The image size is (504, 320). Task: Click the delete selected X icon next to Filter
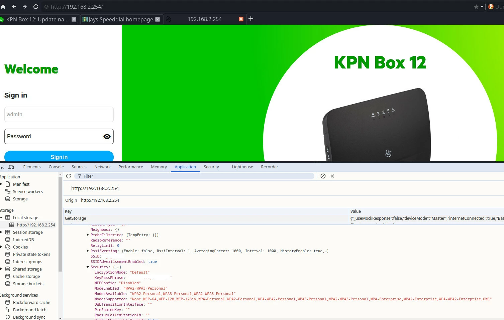point(332,176)
